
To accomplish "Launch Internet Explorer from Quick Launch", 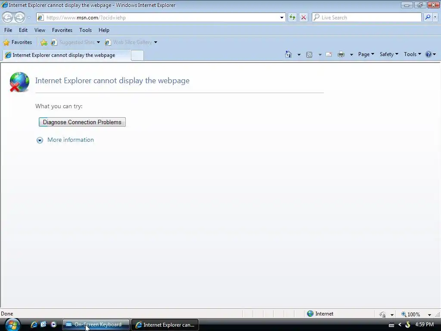I will 34,325.
